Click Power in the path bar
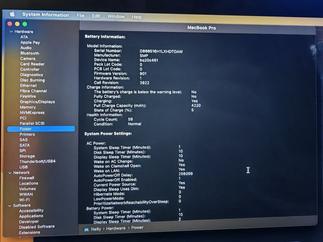Image resolution: width=323 pixels, height=242 pixels. click(x=137, y=227)
